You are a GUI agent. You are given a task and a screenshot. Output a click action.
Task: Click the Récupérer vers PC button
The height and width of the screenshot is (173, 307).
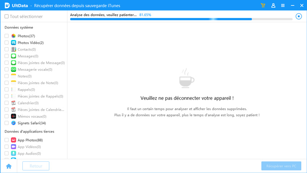[281, 166]
